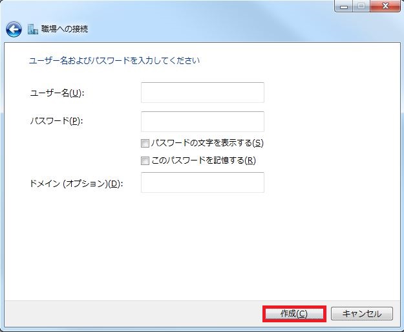Click the empty title bar area

pos(194,8)
